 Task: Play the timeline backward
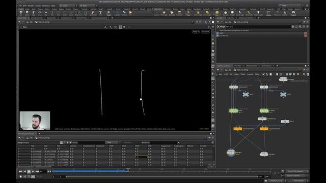25,171
